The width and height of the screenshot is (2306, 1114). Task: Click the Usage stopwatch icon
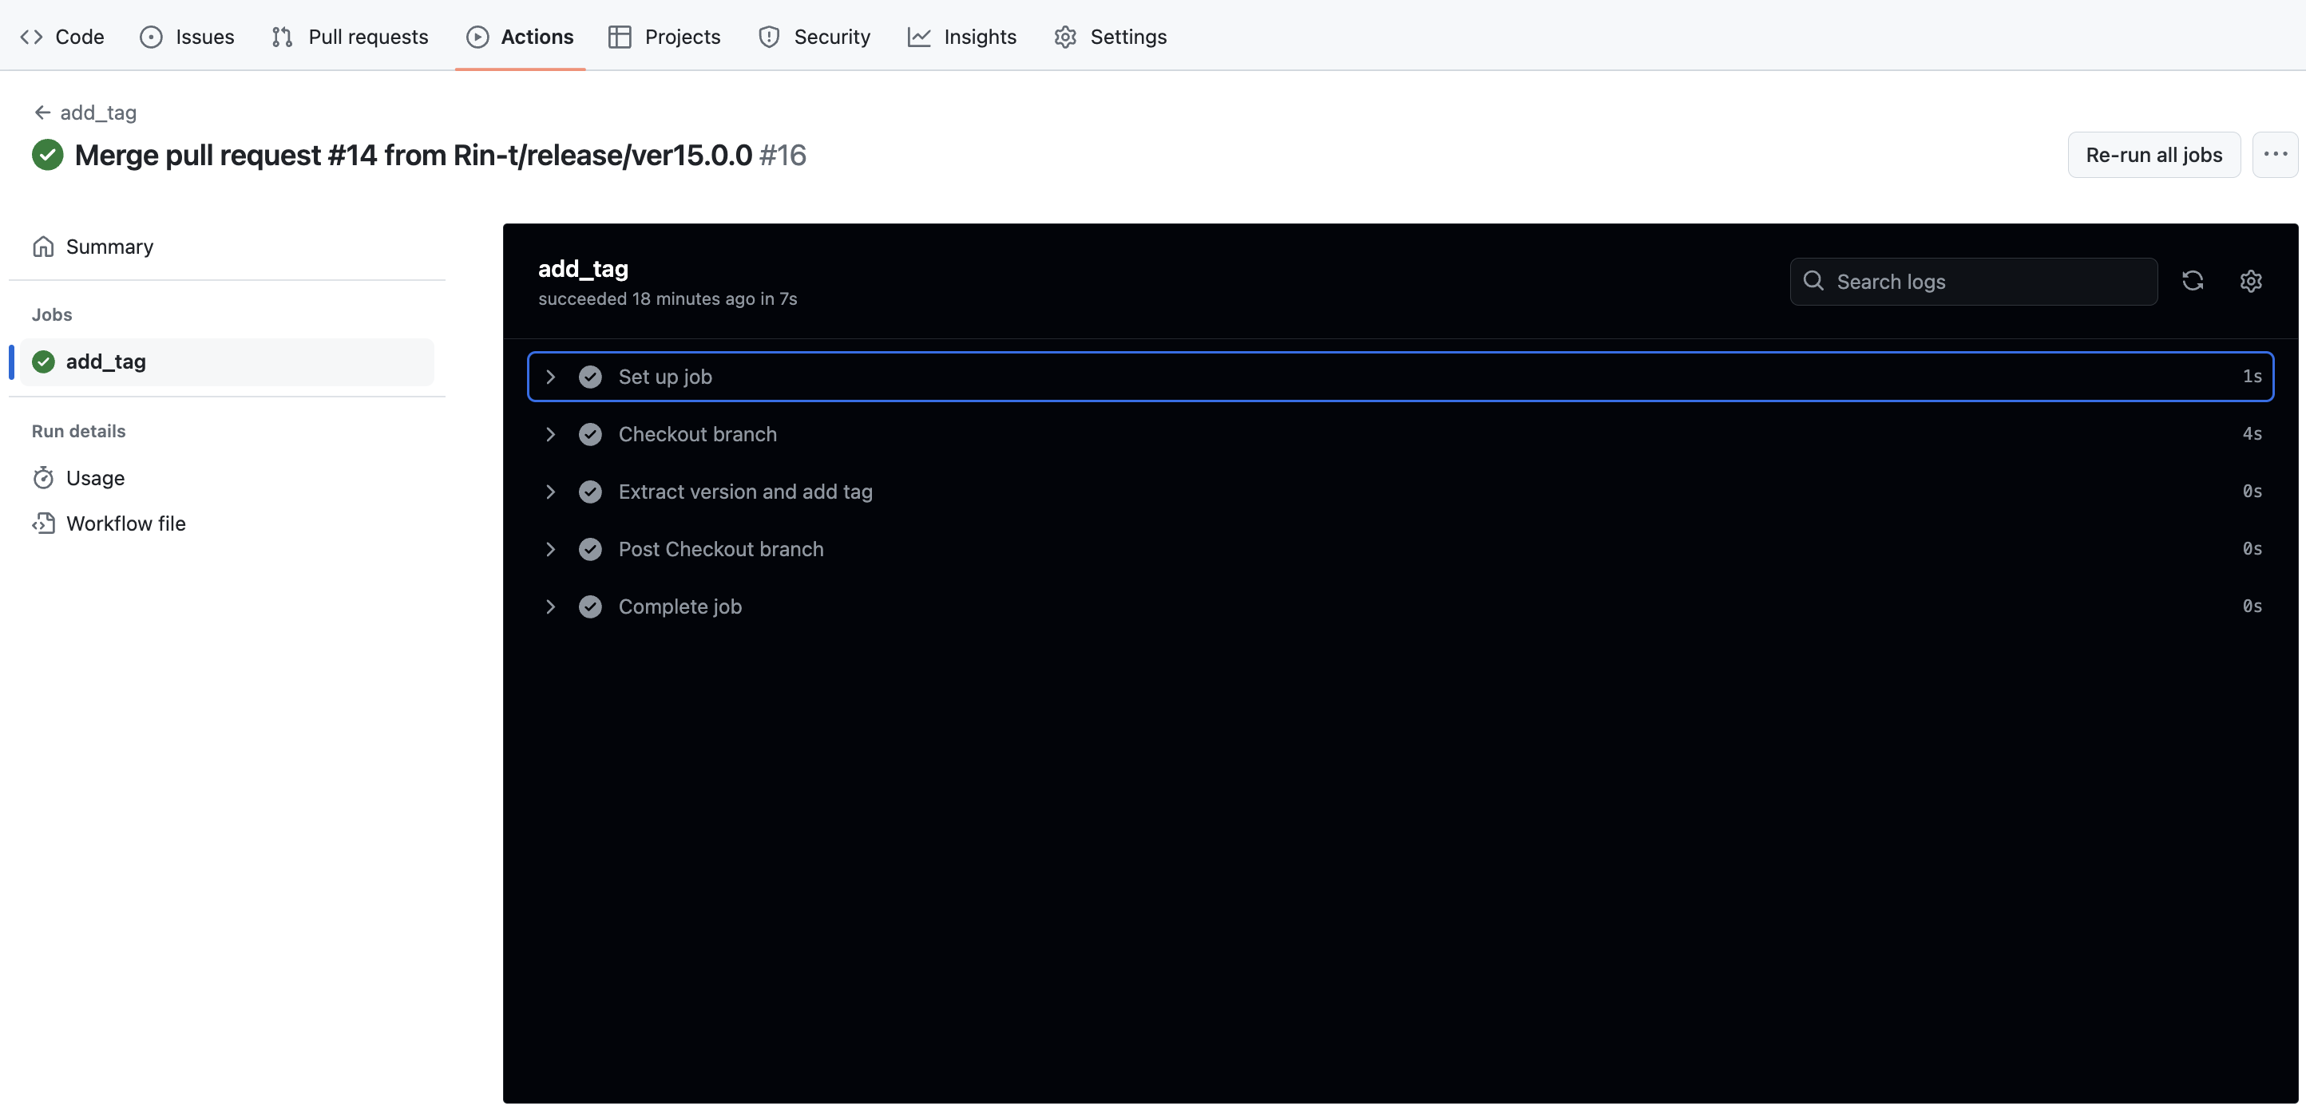(x=45, y=478)
